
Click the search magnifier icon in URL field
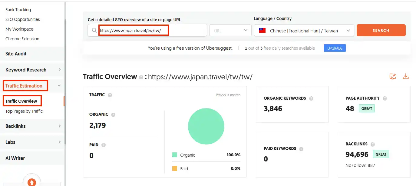point(94,31)
